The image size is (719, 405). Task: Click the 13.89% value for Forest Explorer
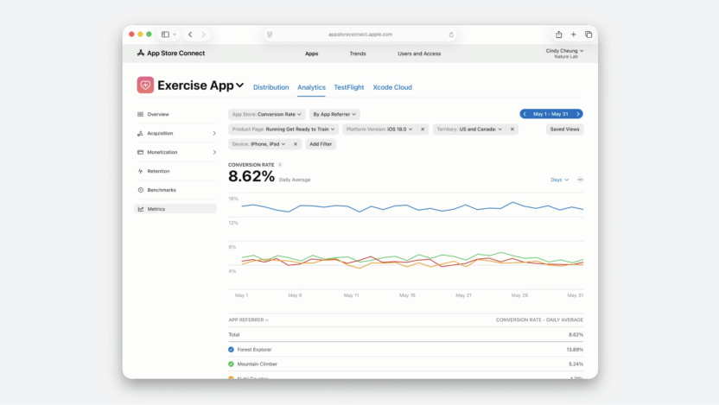click(575, 350)
